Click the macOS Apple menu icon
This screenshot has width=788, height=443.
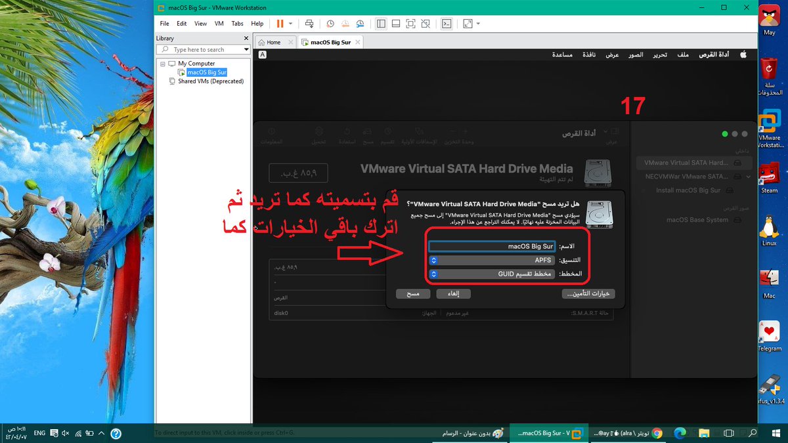point(743,54)
